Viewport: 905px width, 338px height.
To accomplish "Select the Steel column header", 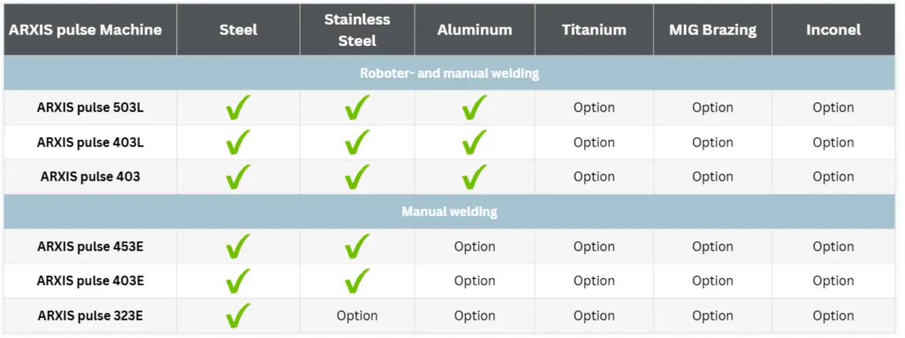I will (x=239, y=29).
